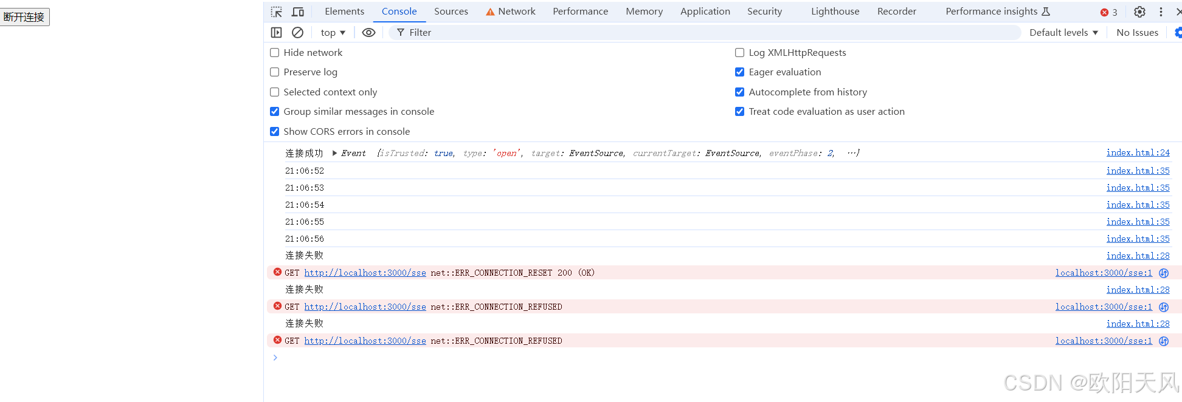Viewport: 1182px width, 402px height.
Task: Open the Default levels dropdown
Action: pyautogui.click(x=1063, y=33)
